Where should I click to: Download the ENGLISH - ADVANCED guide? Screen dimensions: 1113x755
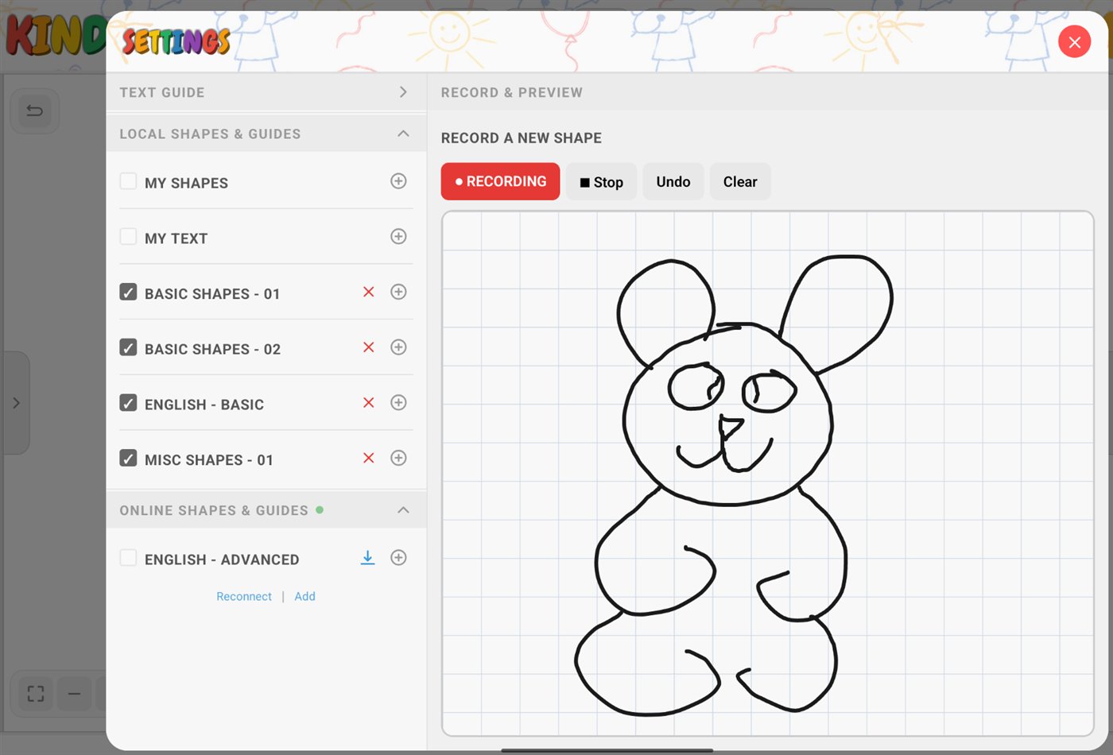pyautogui.click(x=367, y=558)
